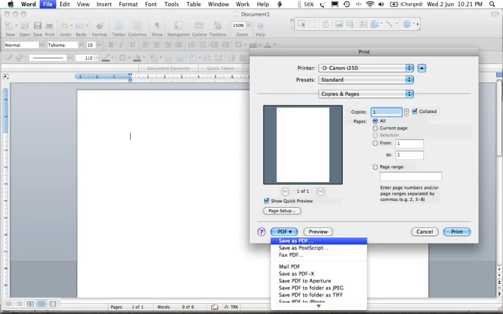Open the PDF dropdown button
Screen dimensions: 503x314
(284, 232)
